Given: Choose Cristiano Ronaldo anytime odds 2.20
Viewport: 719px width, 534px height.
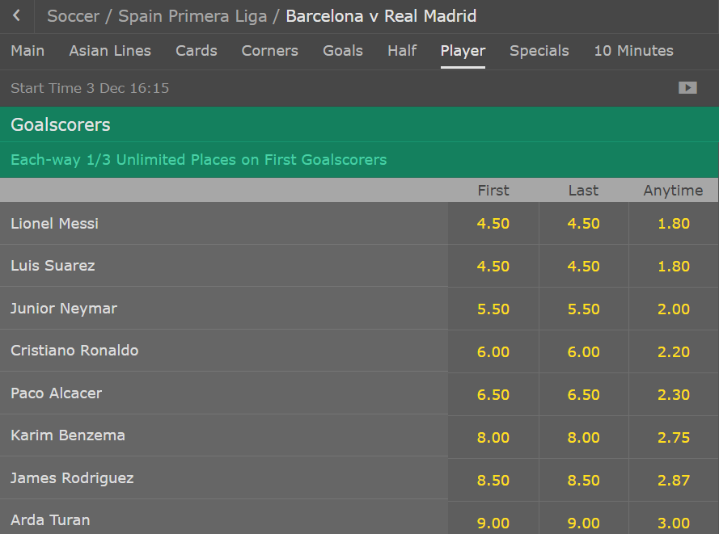Looking at the screenshot, I should [674, 352].
